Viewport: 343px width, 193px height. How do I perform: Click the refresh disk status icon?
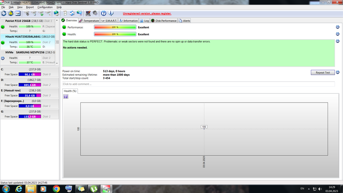(4, 13)
